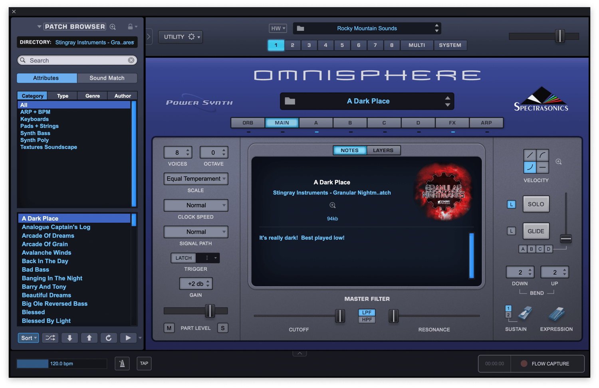The height and width of the screenshot is (388, 599).
Task: Switch the master filter to HPF
Action: click(x=367, y=320)
